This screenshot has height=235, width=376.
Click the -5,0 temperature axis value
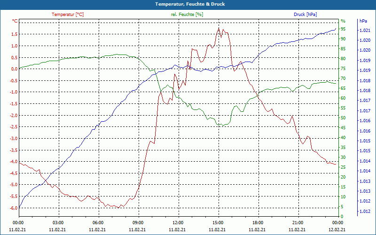pyautogui.click(x=14, y=185)
